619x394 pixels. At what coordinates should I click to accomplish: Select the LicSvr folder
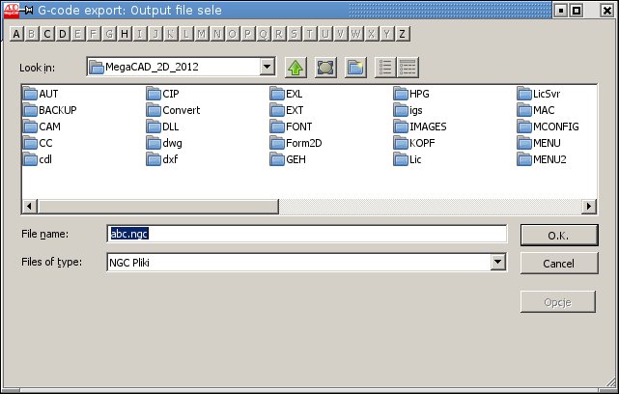pos(539,94)
